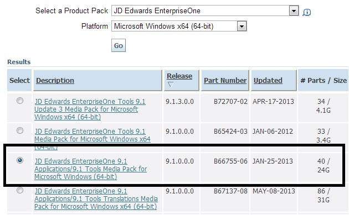Open the Platform dropdown arrow
This screenshot has height=215, width=349.
(242, 26)
